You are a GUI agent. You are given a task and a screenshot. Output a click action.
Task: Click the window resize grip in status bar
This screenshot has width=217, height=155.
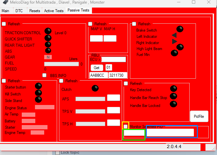click(x=214, y=148)
